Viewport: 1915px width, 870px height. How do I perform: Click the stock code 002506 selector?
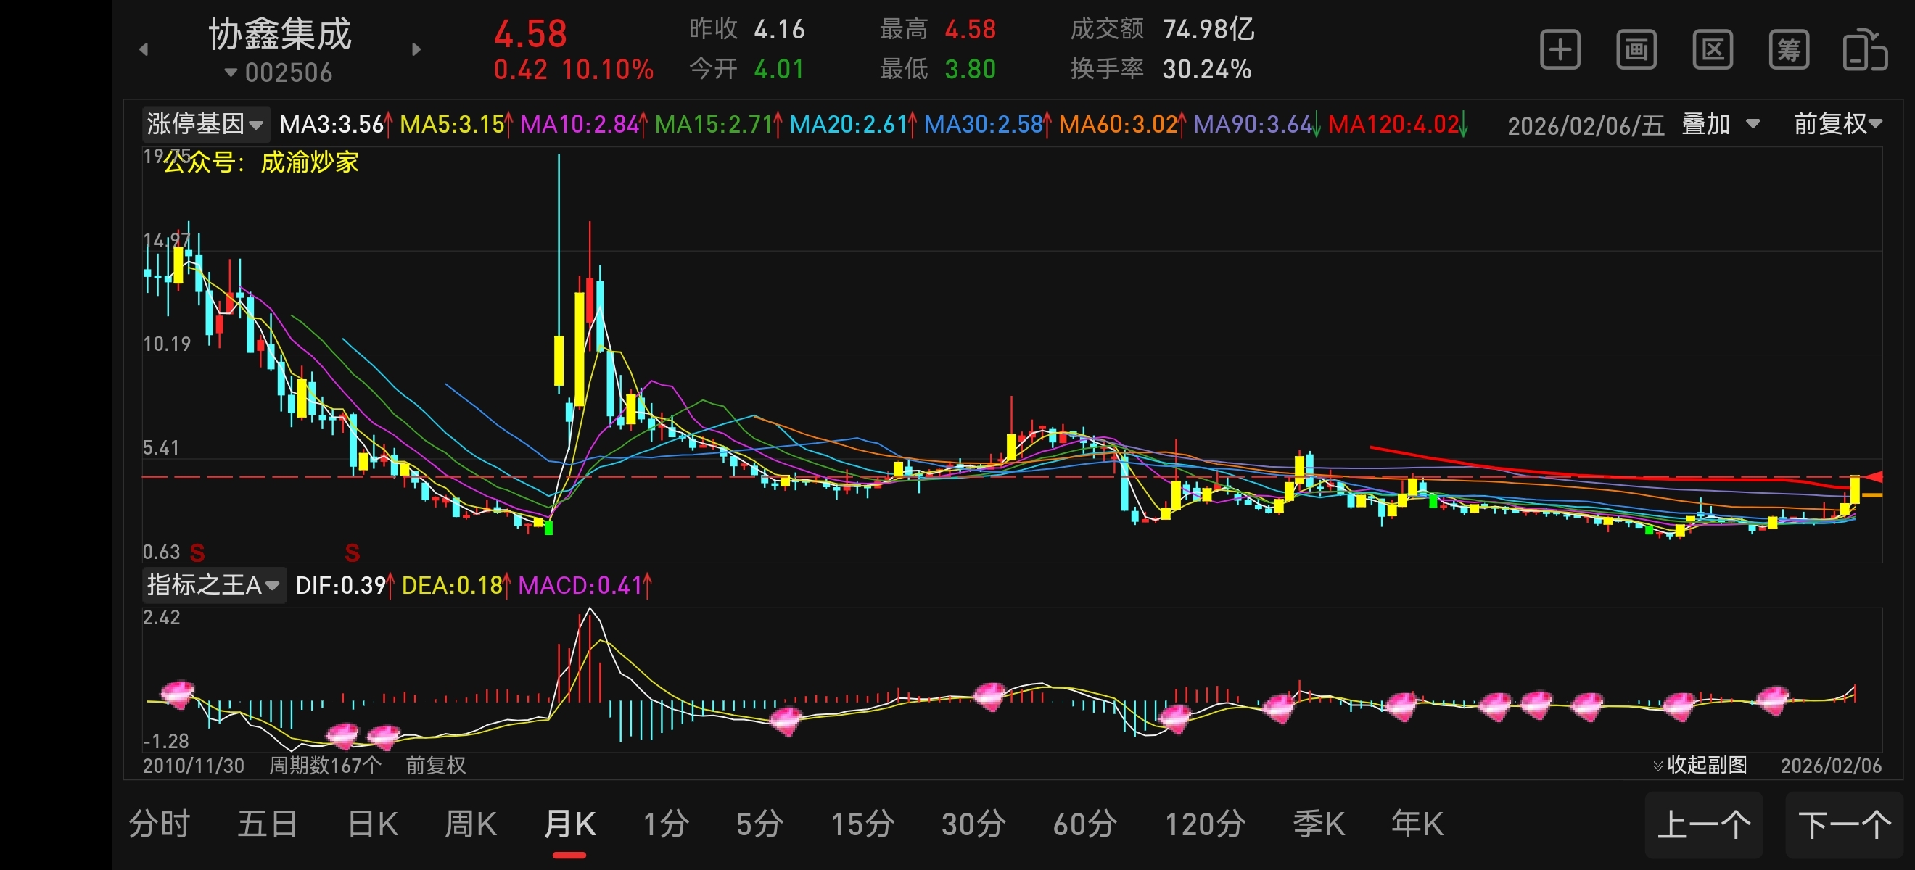click(x=279, y=72)
